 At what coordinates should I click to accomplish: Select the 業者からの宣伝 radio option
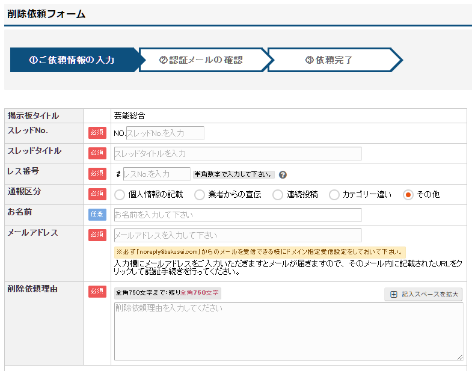[200, 195]
